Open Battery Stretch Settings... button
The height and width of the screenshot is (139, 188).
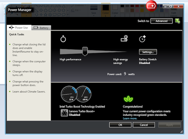point(148,52)
